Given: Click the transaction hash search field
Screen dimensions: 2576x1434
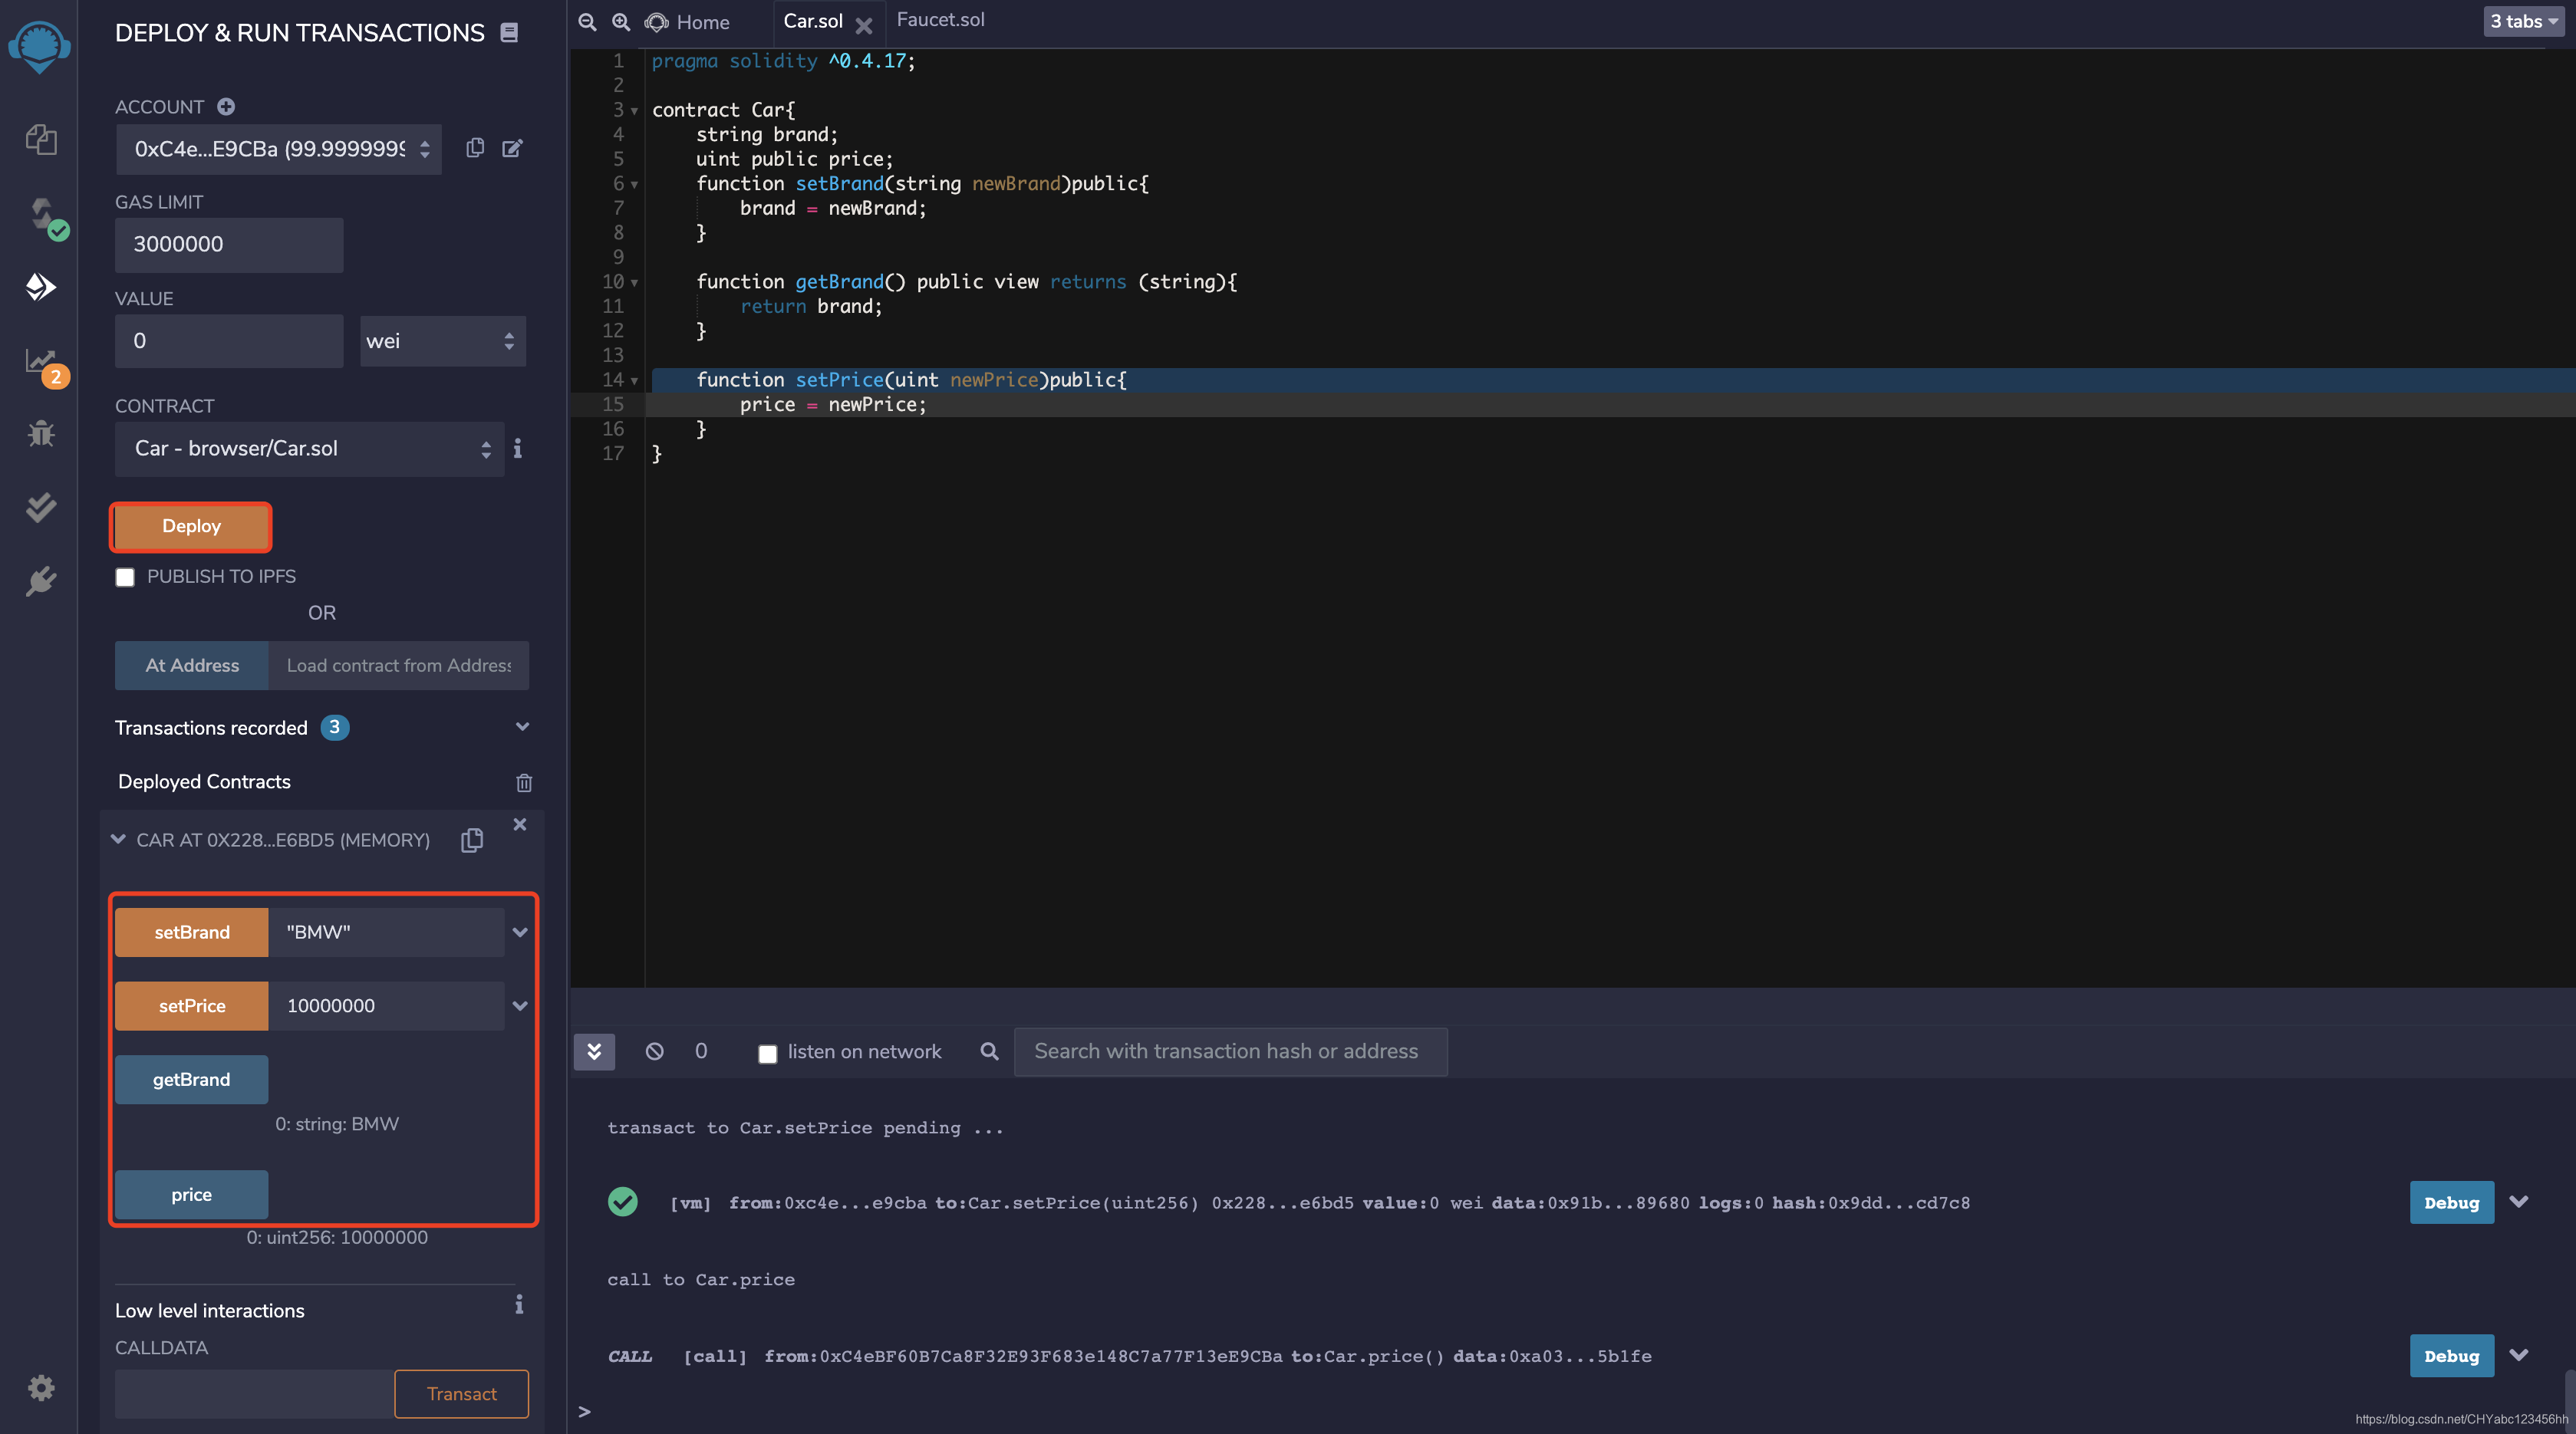Looking at the screenshot, I should coord(1229,1051).
